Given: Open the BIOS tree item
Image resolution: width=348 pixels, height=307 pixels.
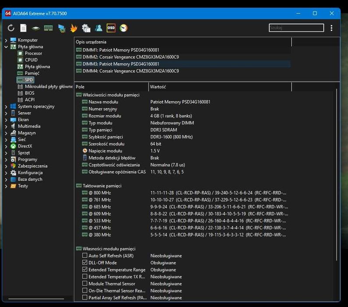Looking at the screenshot, I should (x=29, y=93).
